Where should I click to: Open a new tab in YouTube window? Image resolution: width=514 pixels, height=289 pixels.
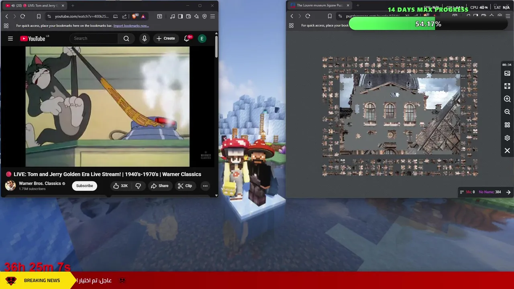pos(73,6)
